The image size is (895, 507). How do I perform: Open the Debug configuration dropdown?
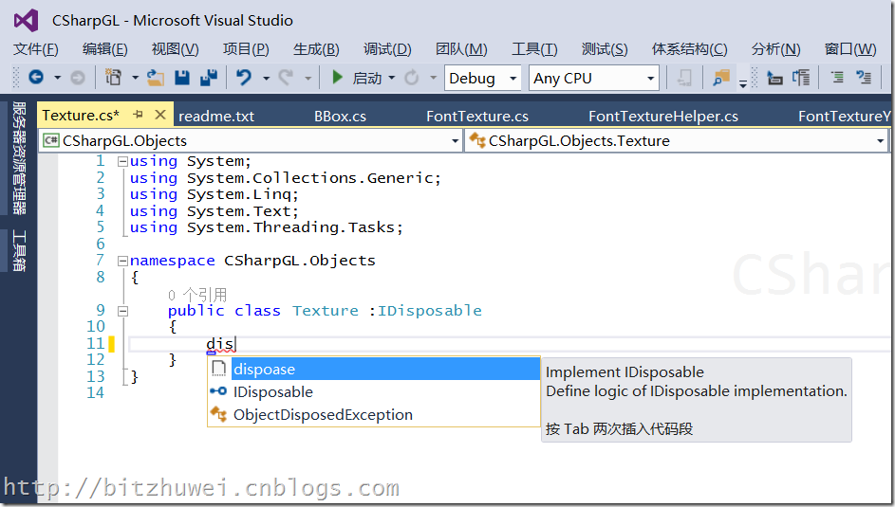[483, 78]
